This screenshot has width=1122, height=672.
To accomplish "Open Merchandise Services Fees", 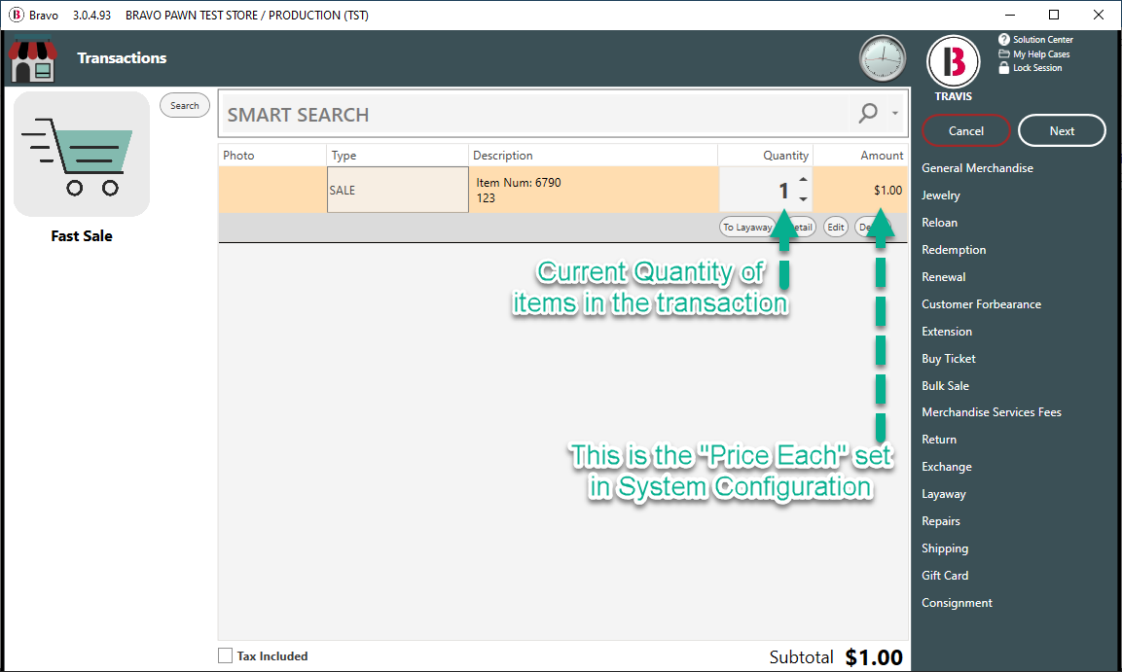I will (991, 411).
